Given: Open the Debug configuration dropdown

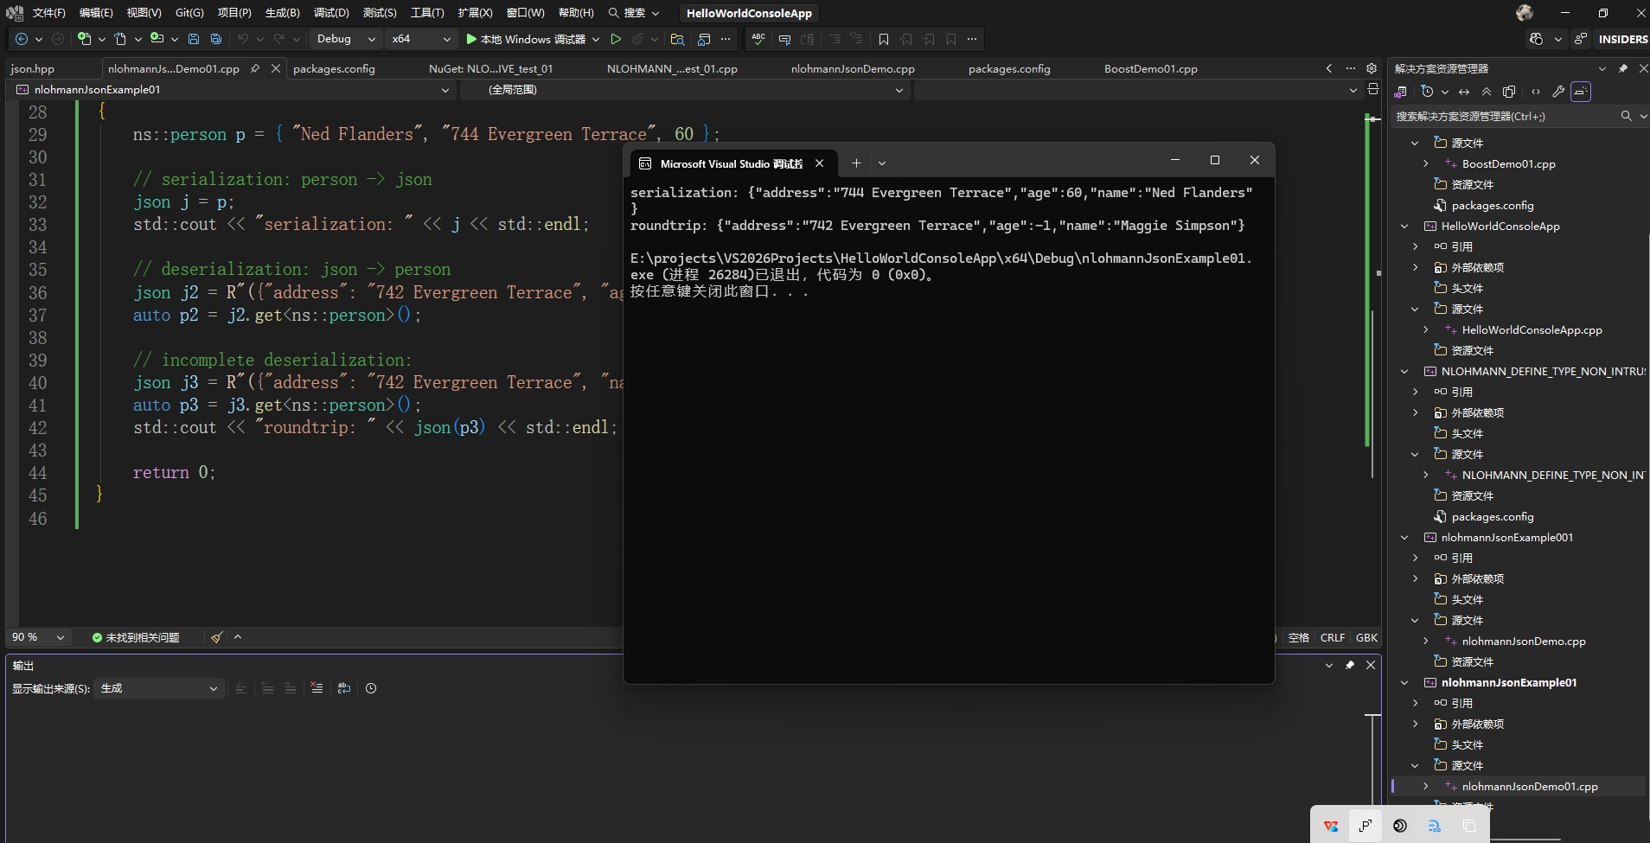Looking at the screenshot, I should [346, 39].
